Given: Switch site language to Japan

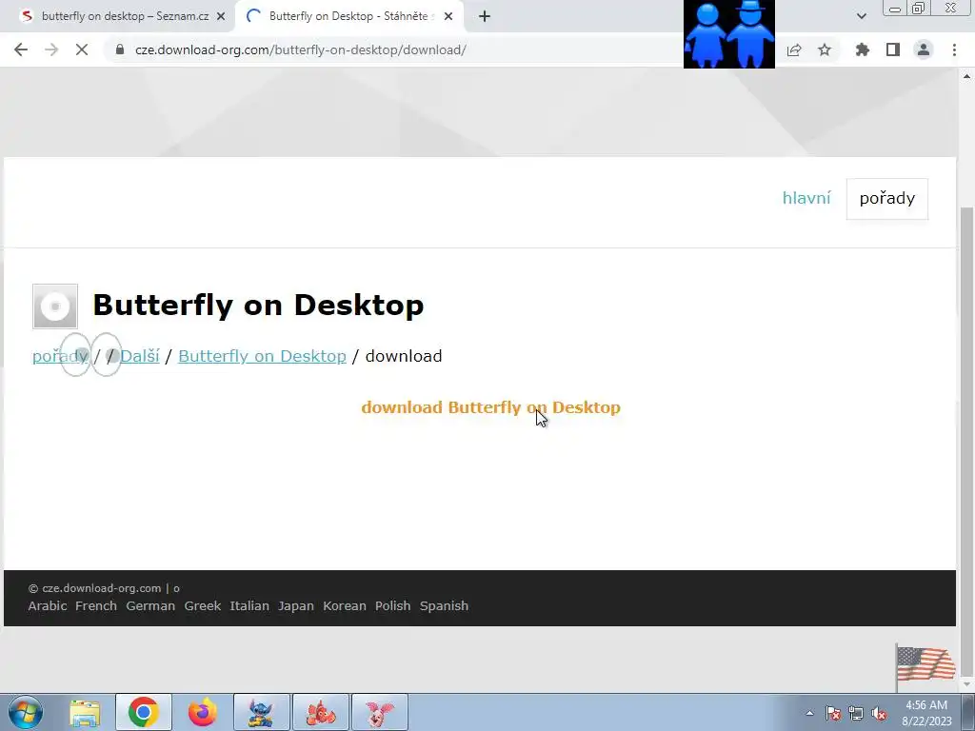Looking at the screenshot, I should [x=296, y=606].
